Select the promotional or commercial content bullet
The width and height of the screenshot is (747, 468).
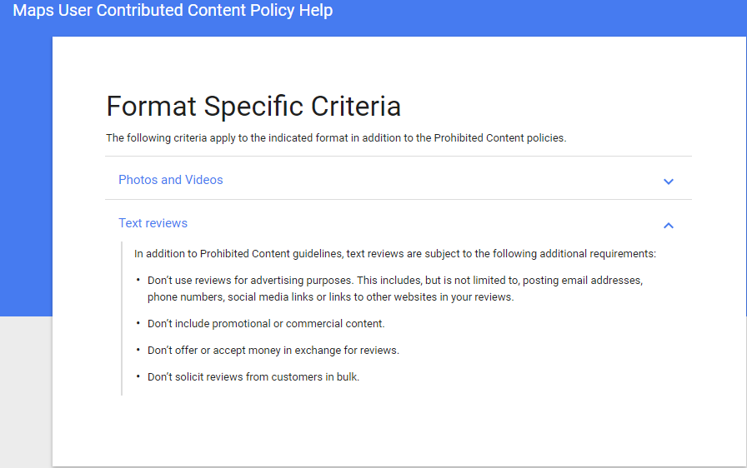coord(266,323)
